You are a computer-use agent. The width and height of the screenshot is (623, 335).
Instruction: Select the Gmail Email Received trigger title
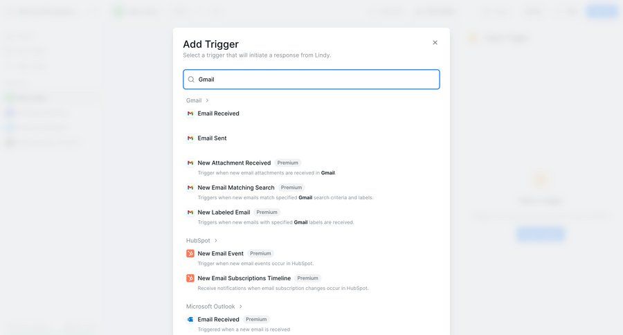tap(218, 114)
